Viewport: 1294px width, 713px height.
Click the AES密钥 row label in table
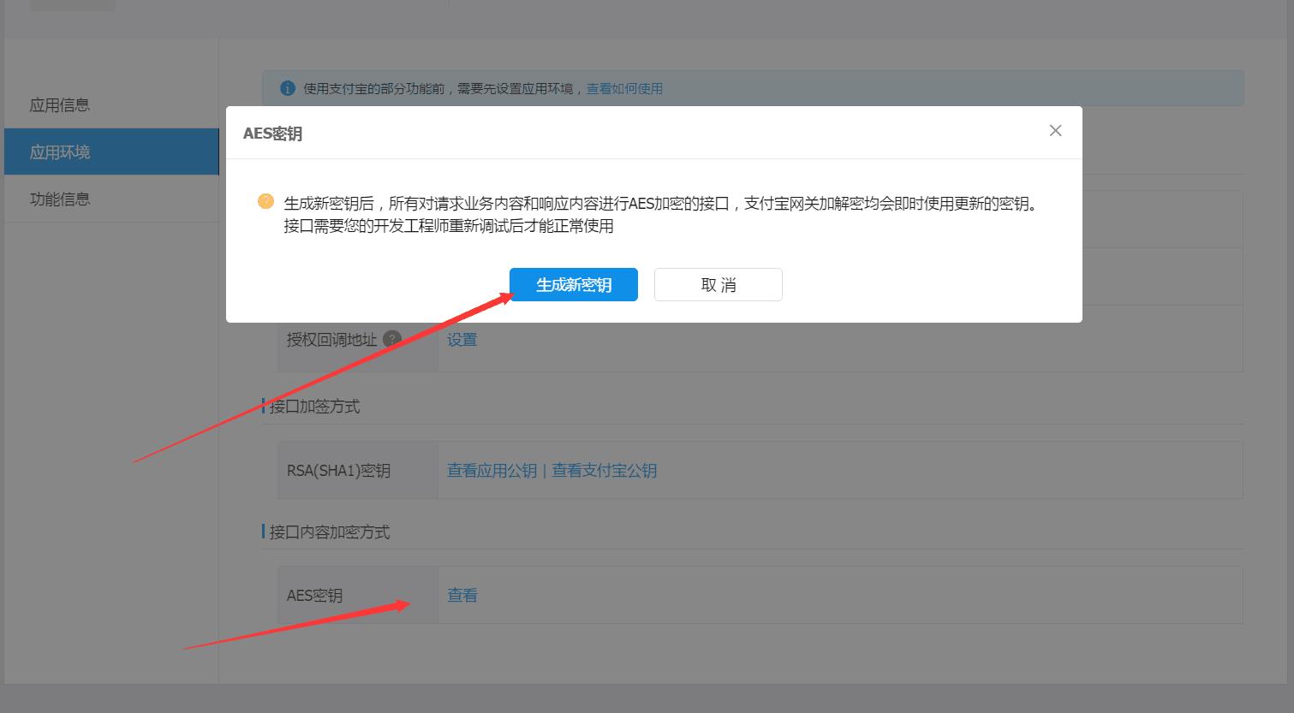[x=314, y=596]
